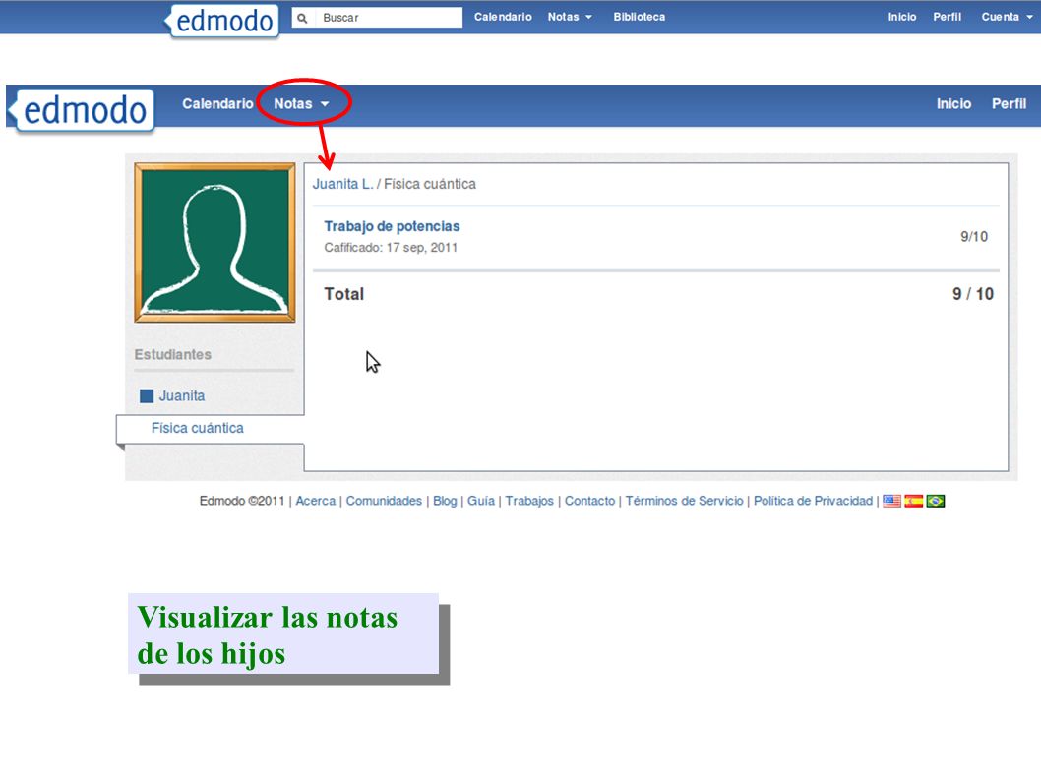Go to Inicio in the second bar

click(954, 103)
